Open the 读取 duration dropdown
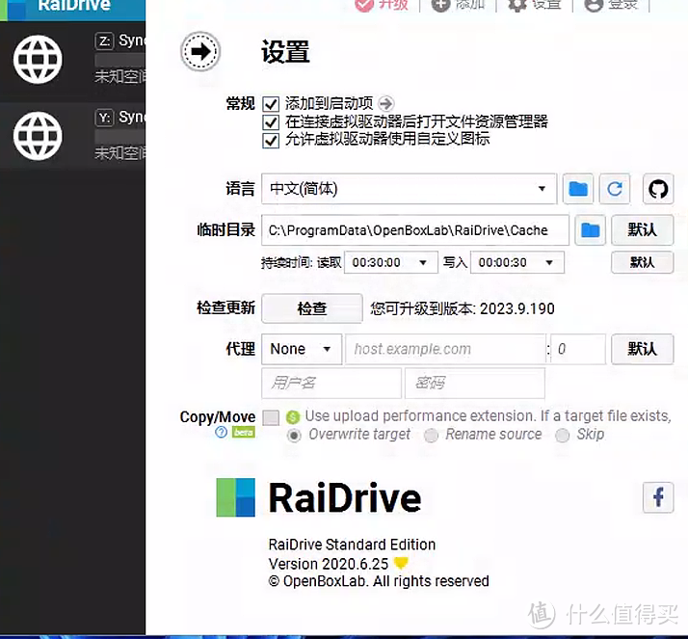 (422, 262)
